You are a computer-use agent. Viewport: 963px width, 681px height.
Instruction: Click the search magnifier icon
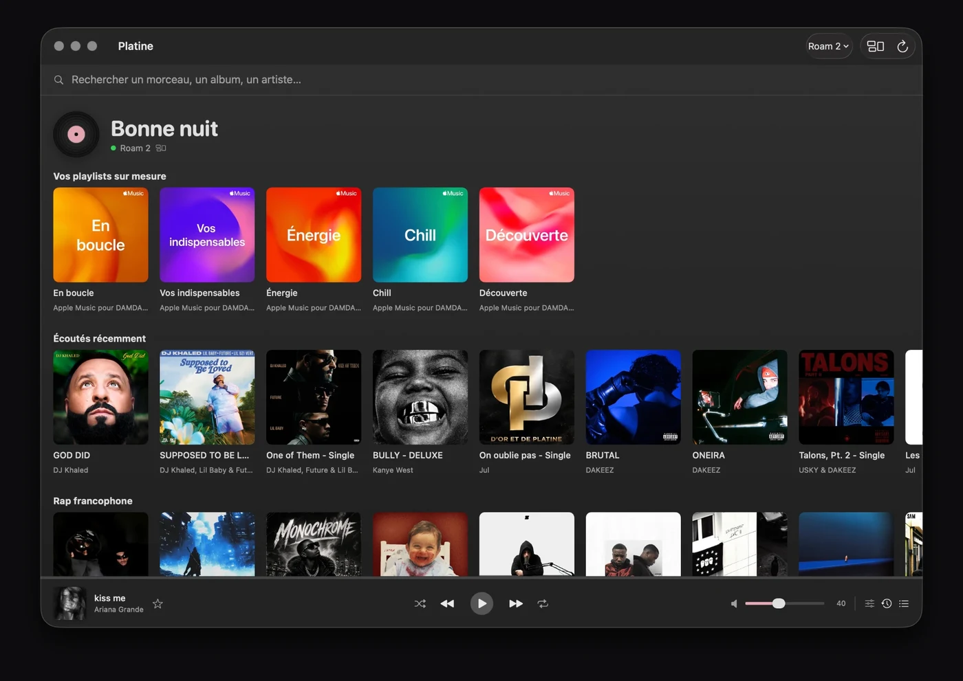pyautogui.click(x=58, y=80)
